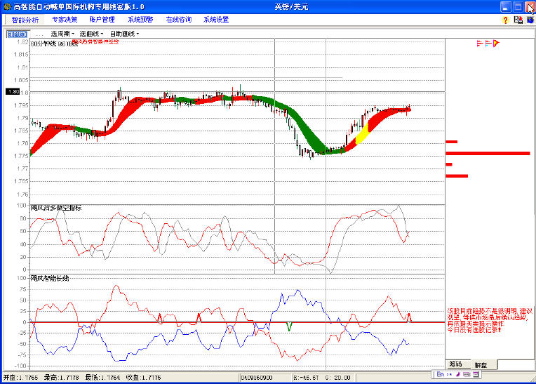The width and height of the screenshot is (536, 384).
Task: Expand the 选曲线 curve dropdown
Action: coord(92,33)
